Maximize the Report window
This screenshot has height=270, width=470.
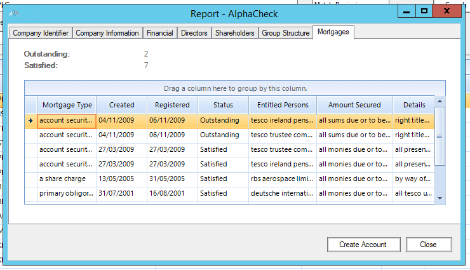(x=424, y=11)
